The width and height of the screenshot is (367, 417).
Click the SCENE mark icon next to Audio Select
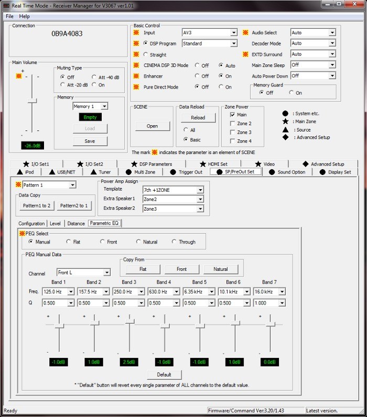click(x=245, y=32)
